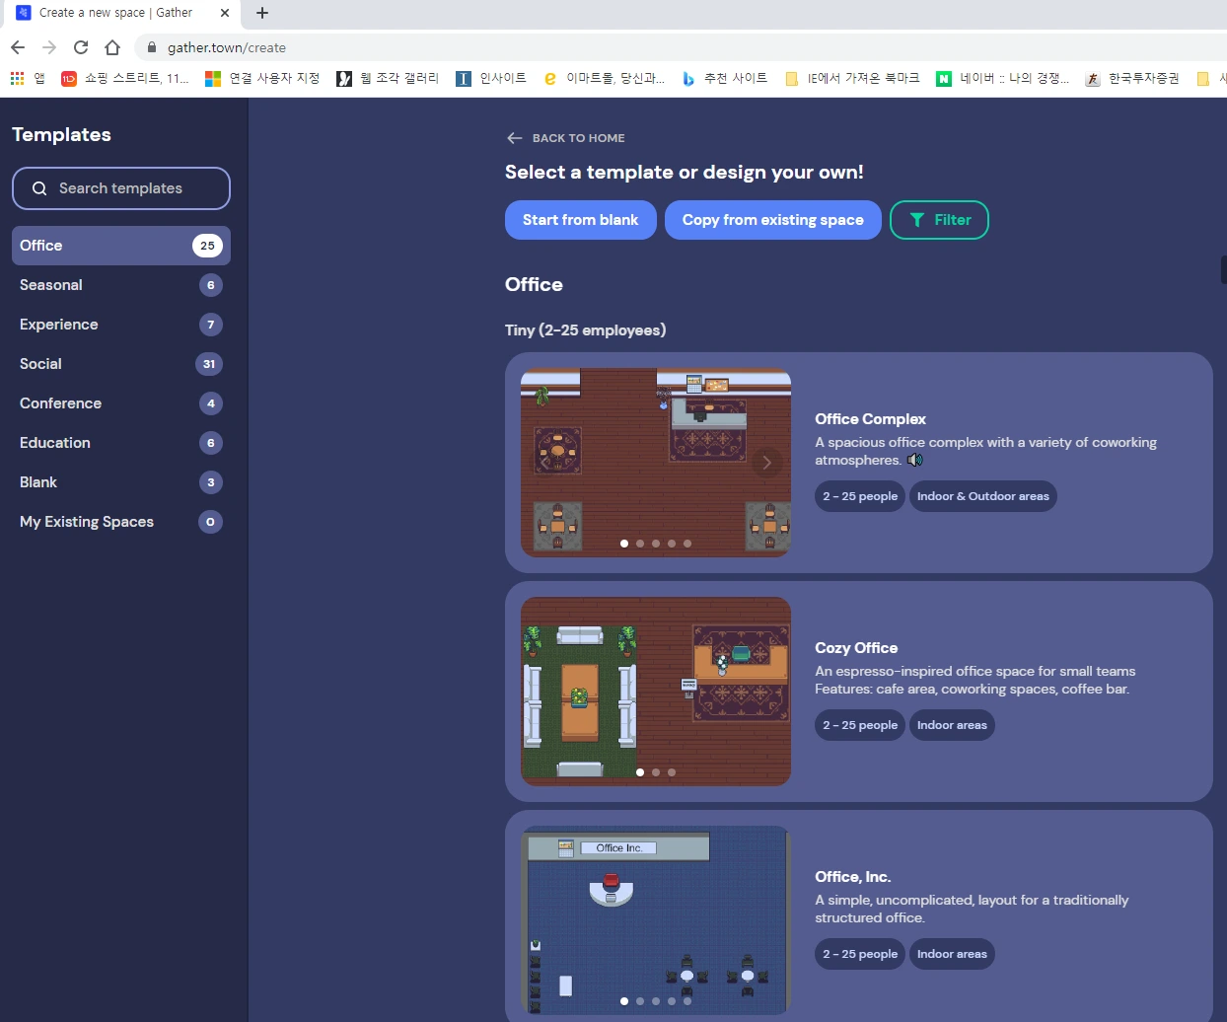Click Cozy Office second carousel dot
Viewport: 1227px width, 1022px height.
[x=656, y=772]
